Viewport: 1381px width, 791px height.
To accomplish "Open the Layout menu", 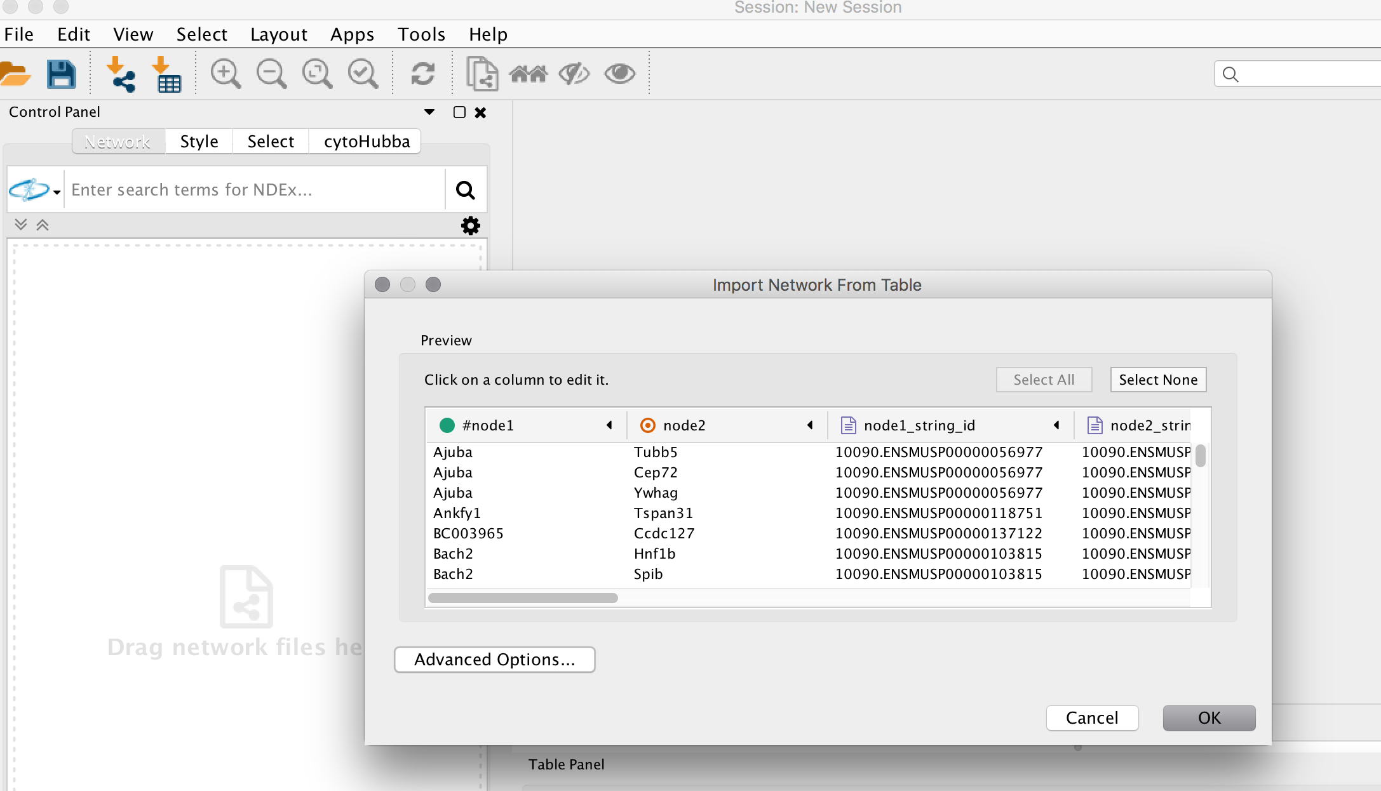I will [x=278, y=34].
